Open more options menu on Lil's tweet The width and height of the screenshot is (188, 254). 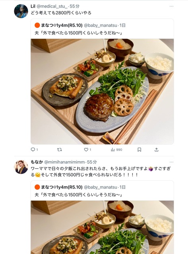coord(171,6)
